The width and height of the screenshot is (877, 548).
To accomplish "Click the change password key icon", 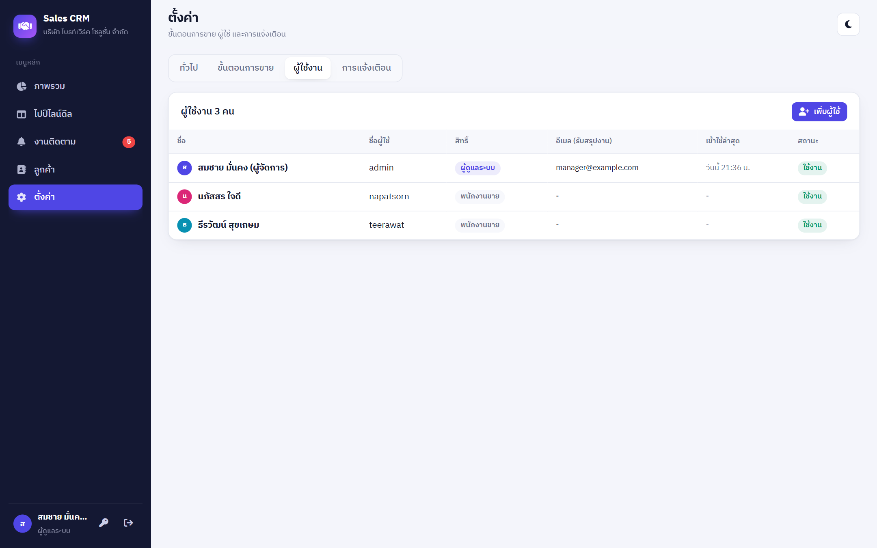I will [x=104, y=523].
